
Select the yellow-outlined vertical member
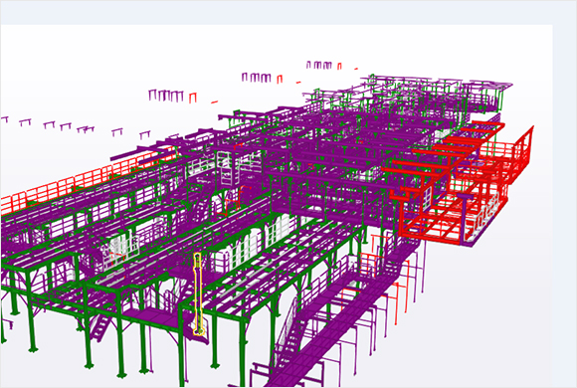(x=198, y=294)
